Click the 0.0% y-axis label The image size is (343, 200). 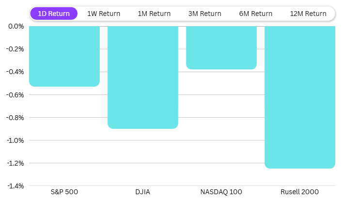pyautogui.click(x=16, y=26)
